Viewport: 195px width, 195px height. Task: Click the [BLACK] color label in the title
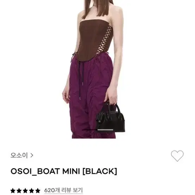point(100,171)
